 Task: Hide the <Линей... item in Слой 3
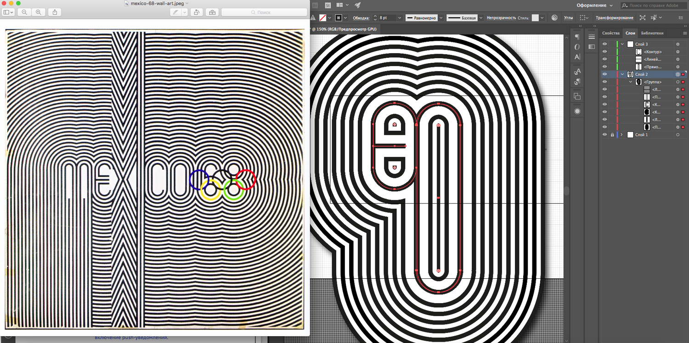tap(604, 59)
